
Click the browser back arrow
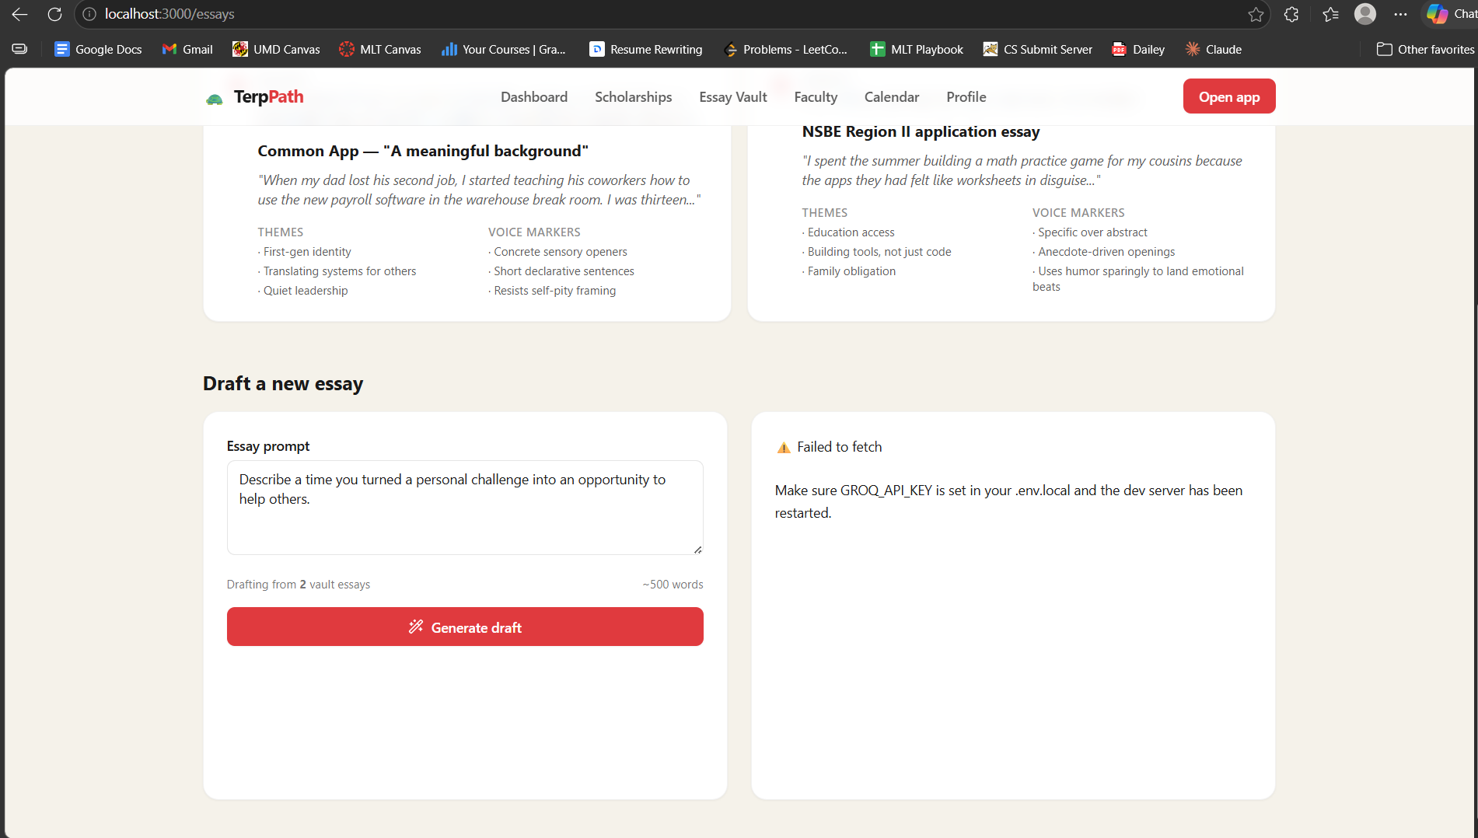[20, 14]
